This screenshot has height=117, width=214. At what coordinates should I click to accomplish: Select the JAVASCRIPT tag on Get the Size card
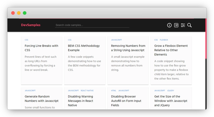point(160,90)
